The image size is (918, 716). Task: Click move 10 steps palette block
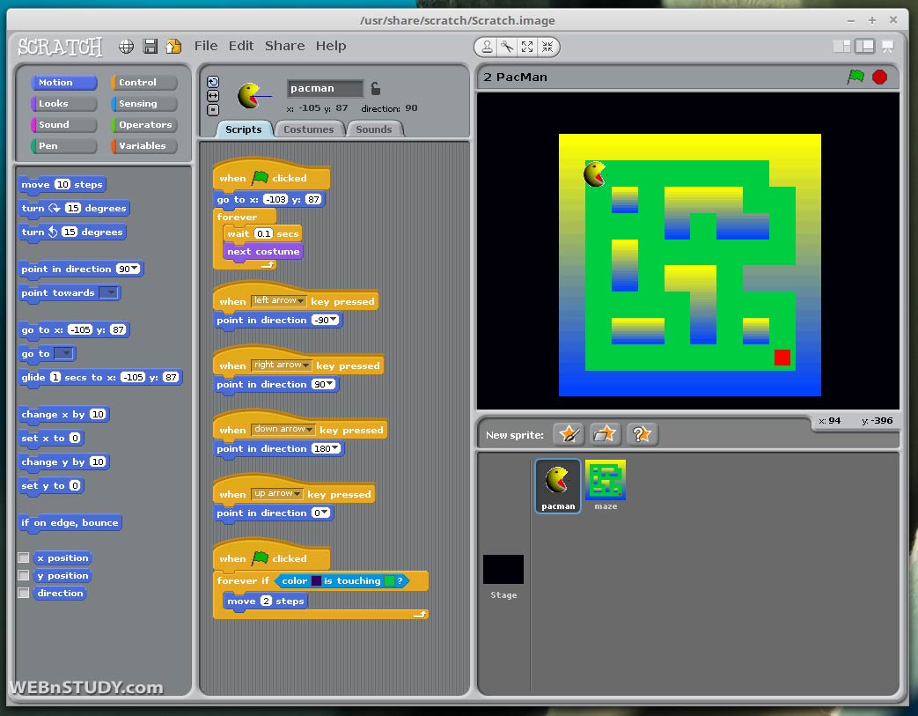pos(62,185)
